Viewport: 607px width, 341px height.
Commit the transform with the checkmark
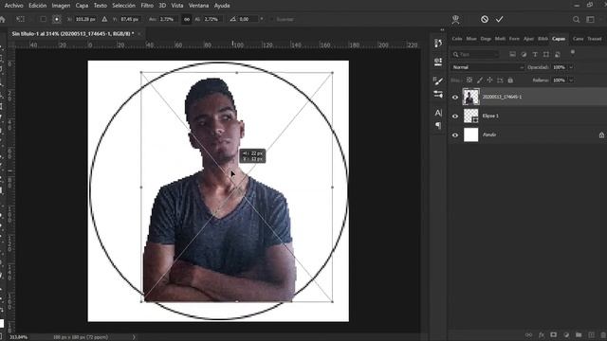pos(500,19)
